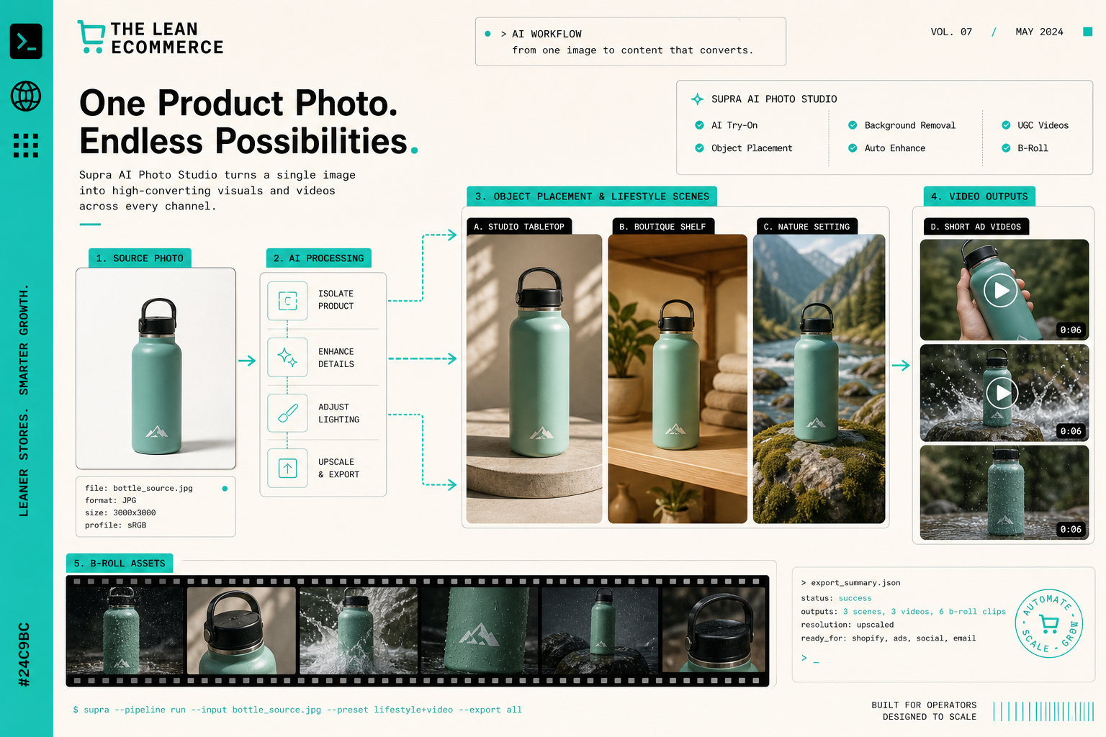Click the 'export_summary.json' filename
Image resolution: width=1106 pixels, height=737 pixels.
coord(855,583)
